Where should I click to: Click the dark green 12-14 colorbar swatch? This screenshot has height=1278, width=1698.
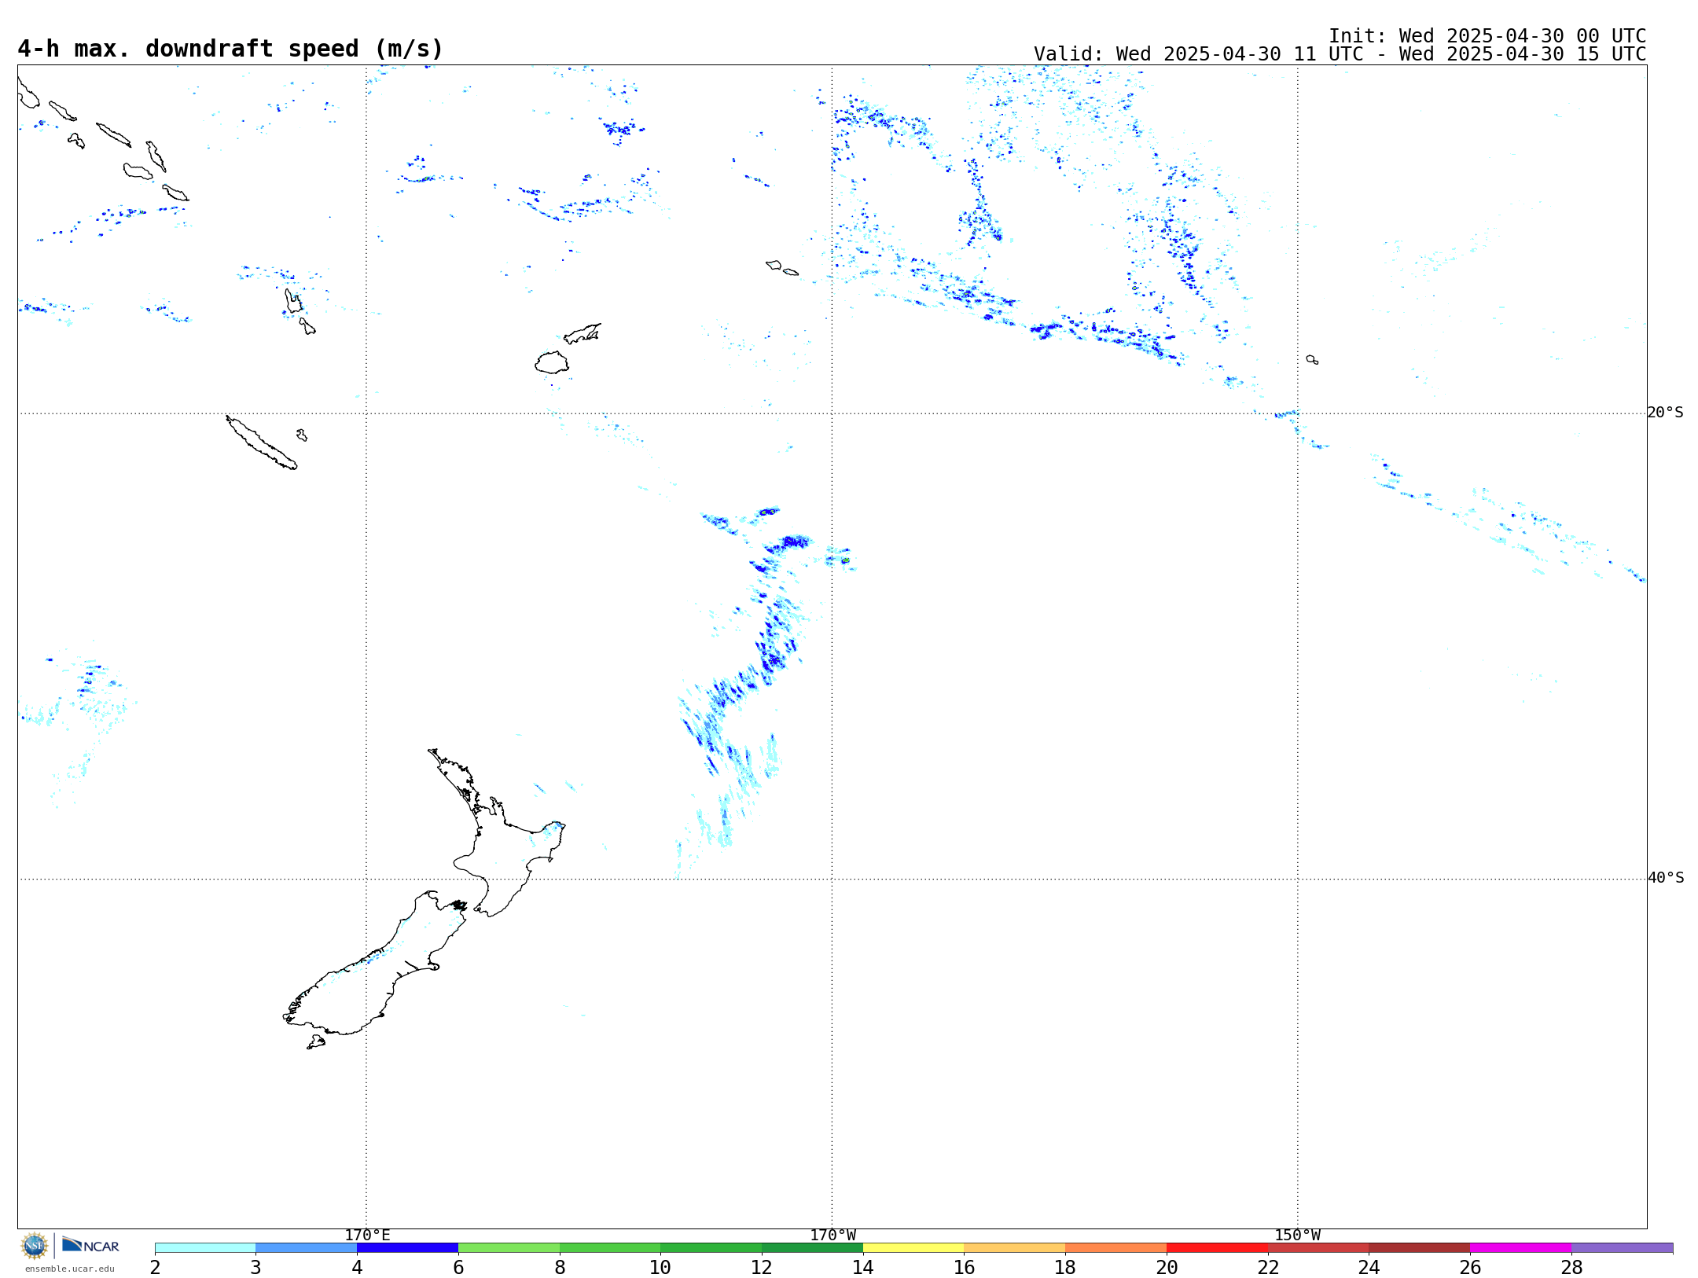(x=812, y=1248)
